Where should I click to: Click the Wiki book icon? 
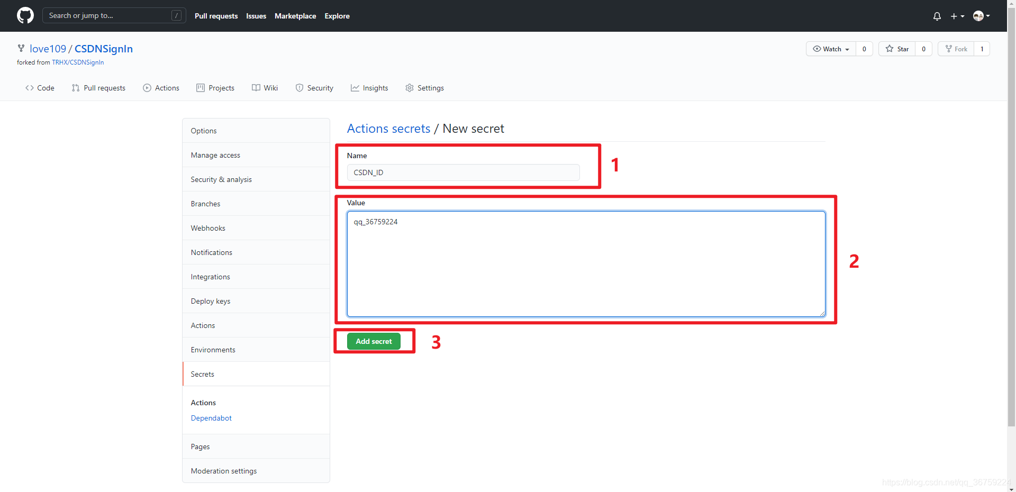pos(256,88)
